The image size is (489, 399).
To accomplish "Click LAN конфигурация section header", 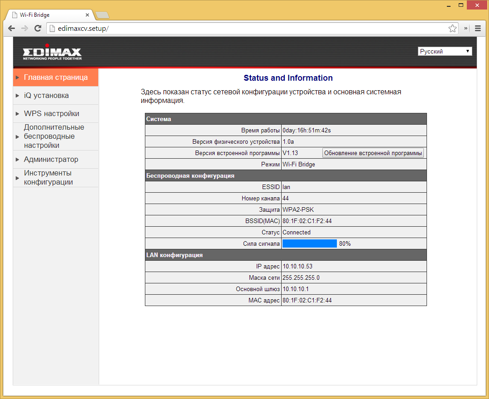I will coord(286,255).
